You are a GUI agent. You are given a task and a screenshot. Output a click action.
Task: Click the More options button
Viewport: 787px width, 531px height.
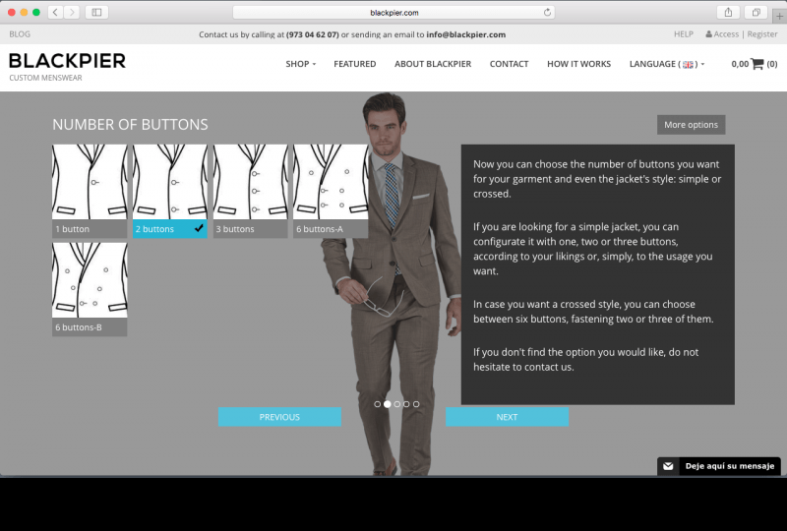pos(692,125)
